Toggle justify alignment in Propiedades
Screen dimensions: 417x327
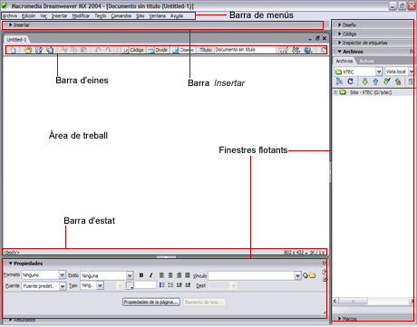coord(188,275)
